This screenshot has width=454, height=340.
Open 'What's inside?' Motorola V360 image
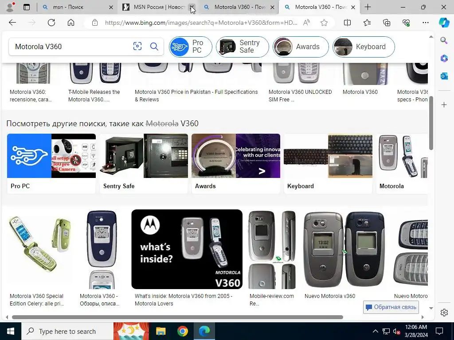(x=187, y=249)
